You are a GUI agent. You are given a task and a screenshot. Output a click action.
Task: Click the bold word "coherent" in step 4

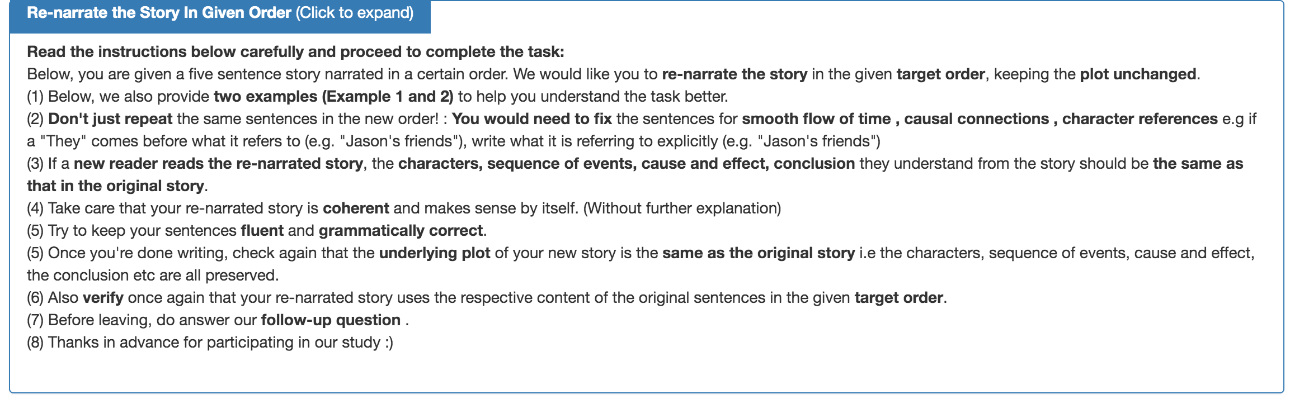356,208
